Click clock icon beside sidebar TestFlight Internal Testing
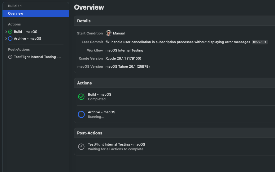The height and width of the screenshot is (172, 275). (x=10, y=57)
